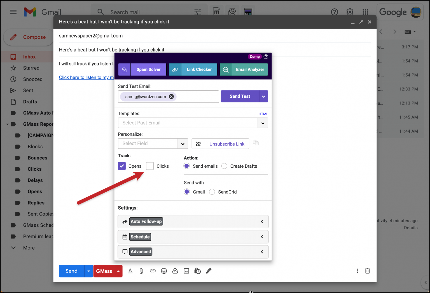Open Gmail settings with the gear icon
The width and height of the screenshot is (430, 293).
pyautogui.click(x=350, y=12)
